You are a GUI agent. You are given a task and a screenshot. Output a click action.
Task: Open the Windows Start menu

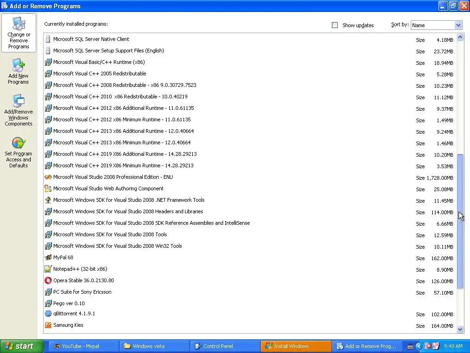coord(22,347)
